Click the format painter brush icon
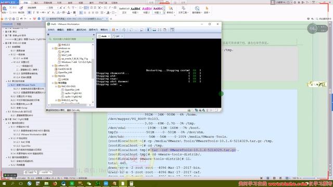The image size is (333, 187). pos(21,8)
